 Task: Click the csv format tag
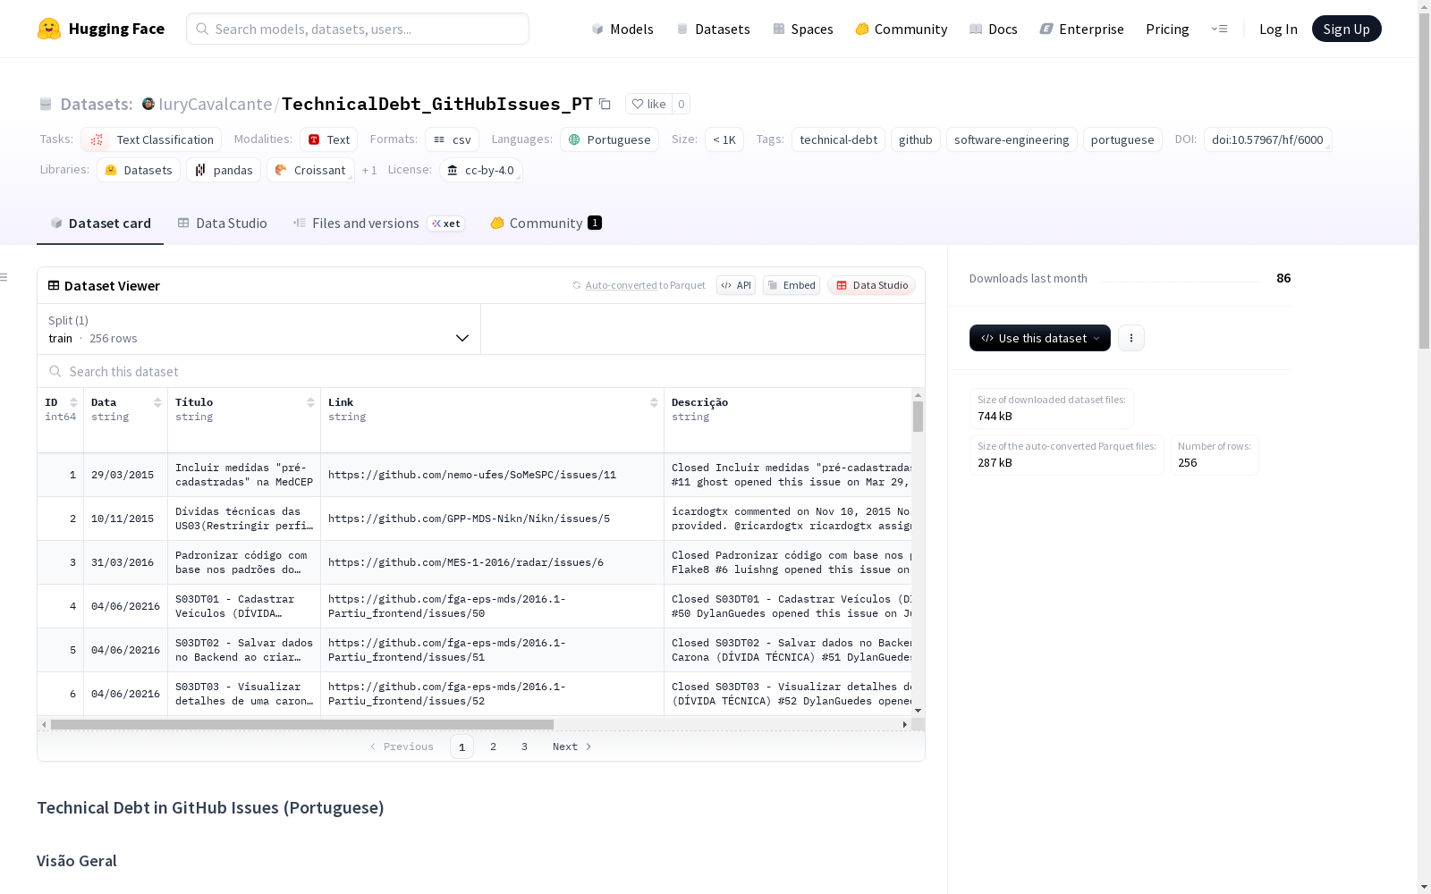coord(452,139)
